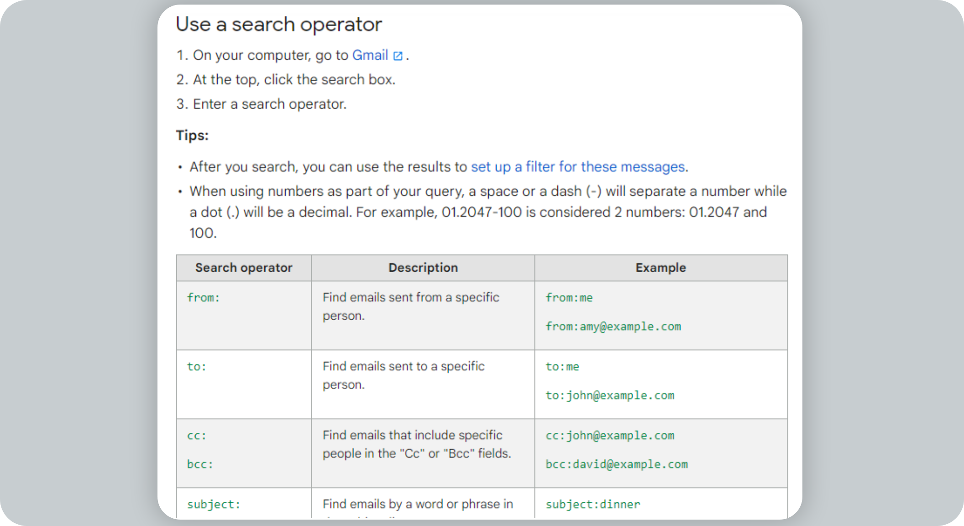Click the external link icon next to Gmail

(x=398, y=55)
